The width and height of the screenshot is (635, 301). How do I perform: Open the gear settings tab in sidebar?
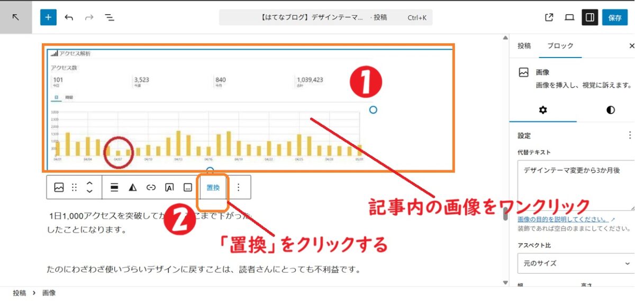543,110
